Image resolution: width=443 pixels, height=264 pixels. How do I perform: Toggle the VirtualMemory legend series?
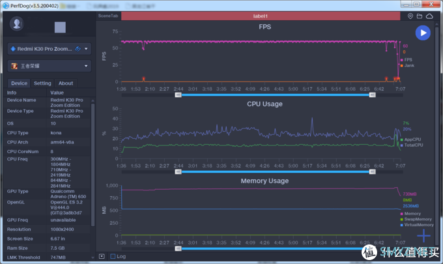(x=417, y=225)
